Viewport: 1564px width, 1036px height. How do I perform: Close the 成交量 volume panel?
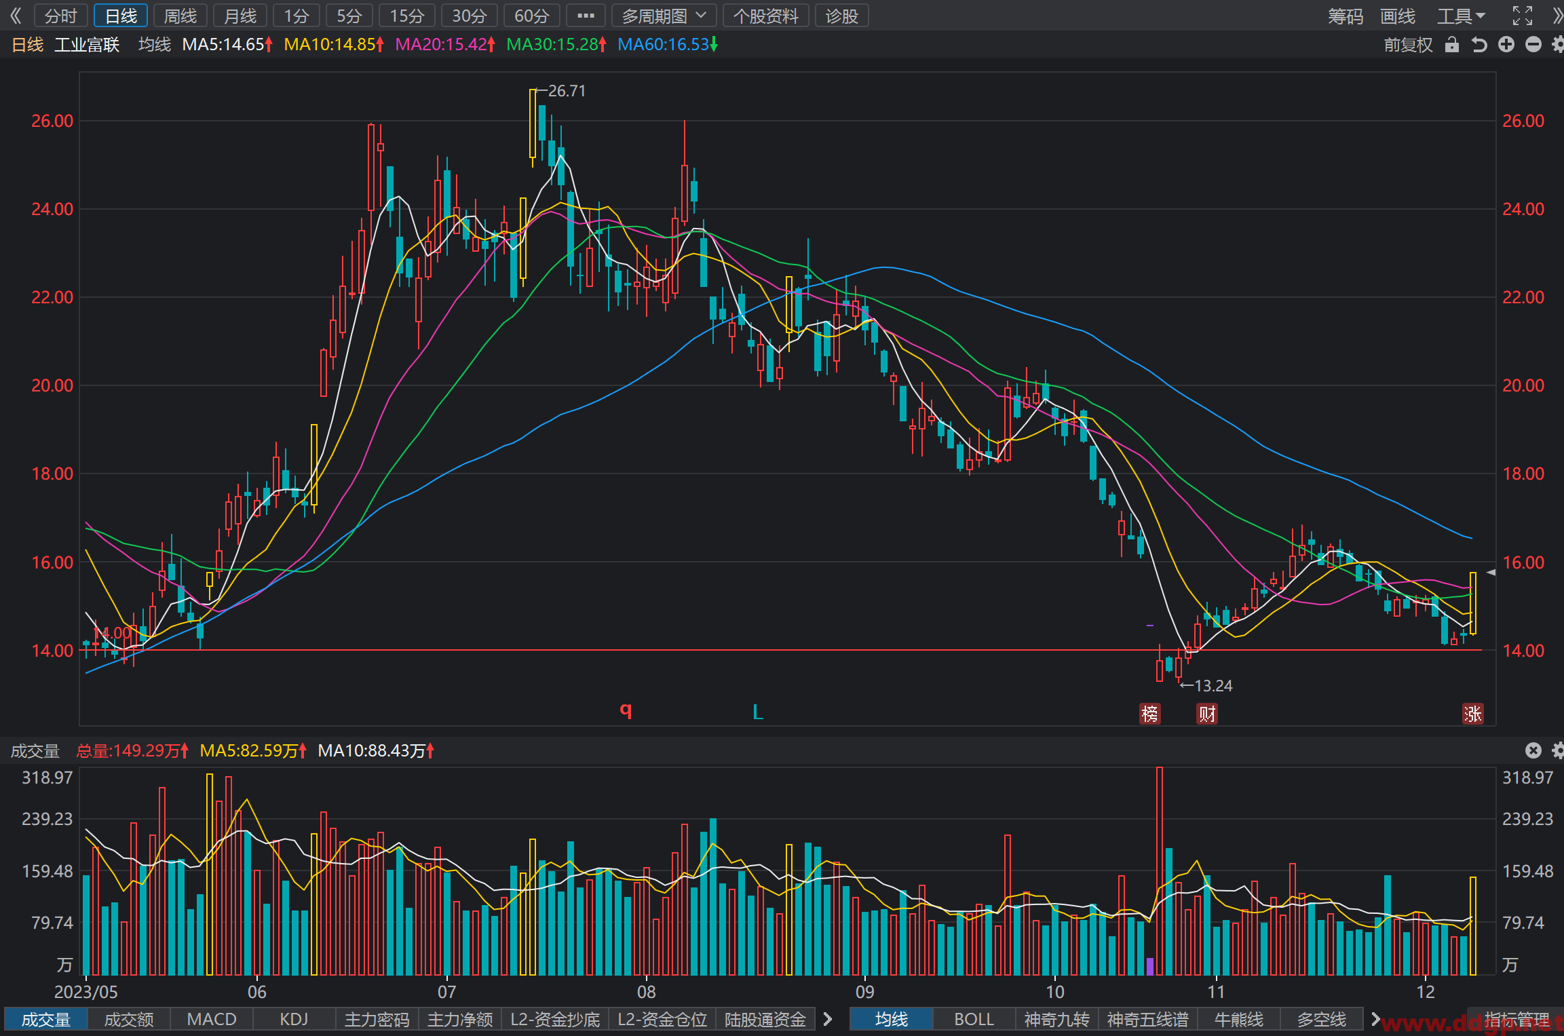tap(1533, 750)
